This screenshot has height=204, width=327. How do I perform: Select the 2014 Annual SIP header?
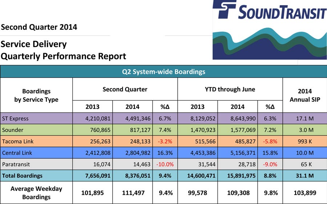click(304, 95)
